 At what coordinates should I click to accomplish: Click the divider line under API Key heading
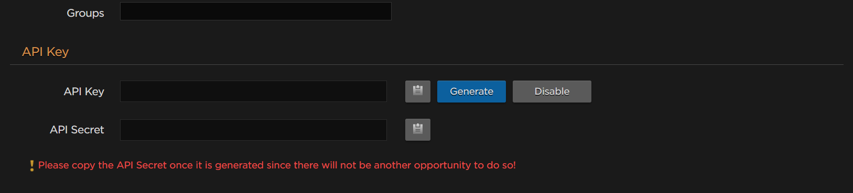tap(426, 64)
